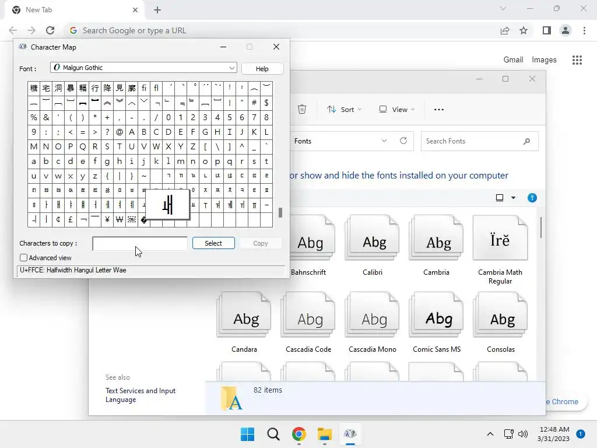Refresh the Fonts folder
Image resolution: width=597 pixels, height=448 pixels.
coord(403,141)
